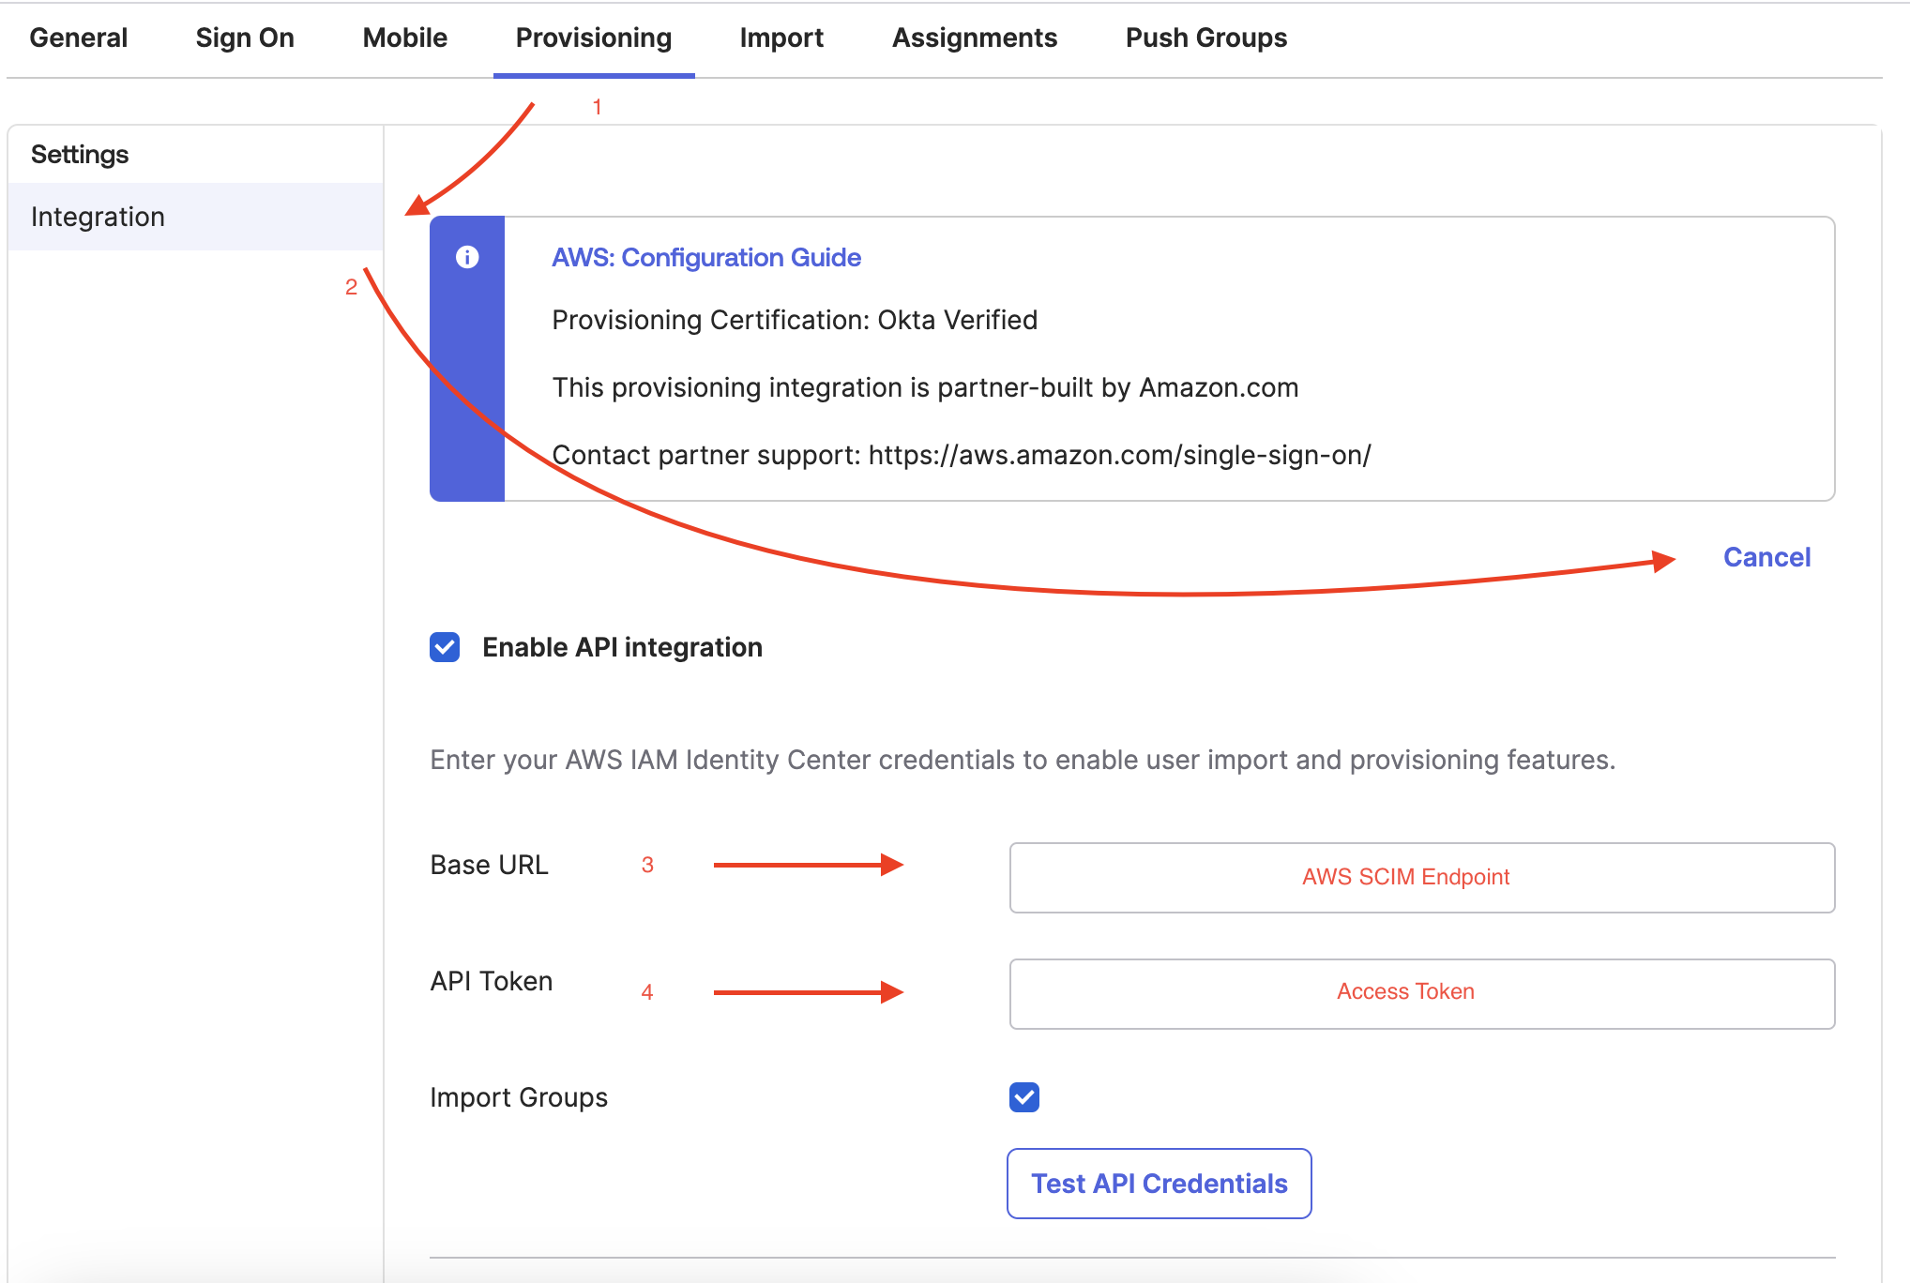Select Integration in the Settings sidebar
The image size is (1910, 1283).
point(196,217)
